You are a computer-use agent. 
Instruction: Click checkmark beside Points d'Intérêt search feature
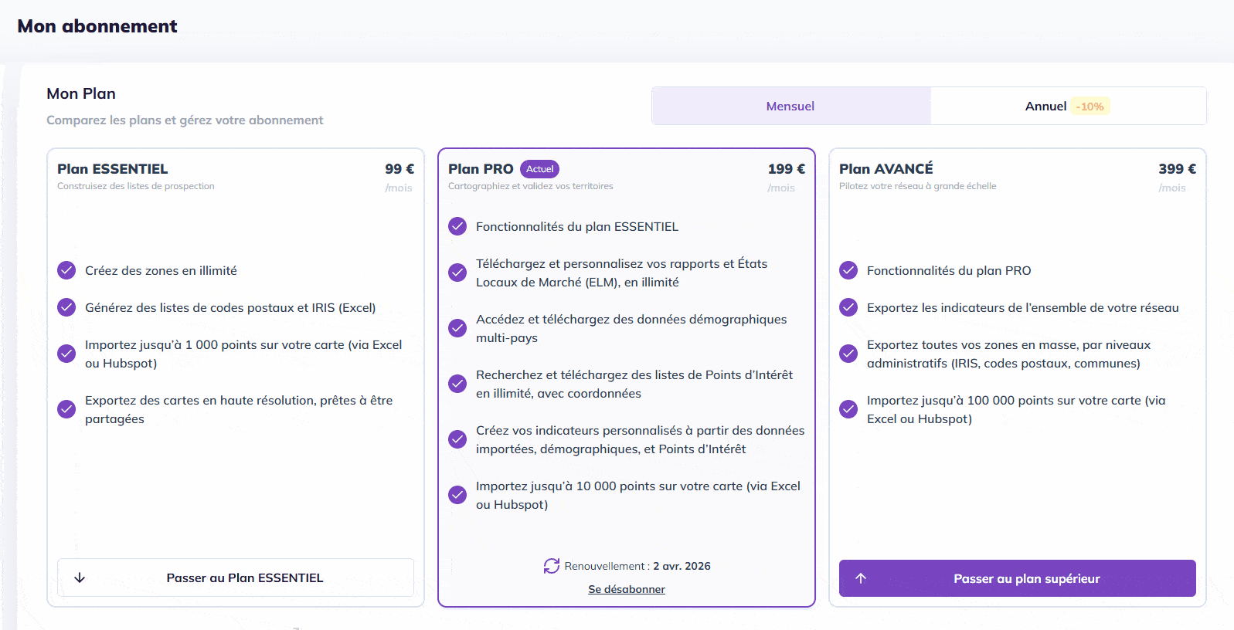tap(457, 384)
